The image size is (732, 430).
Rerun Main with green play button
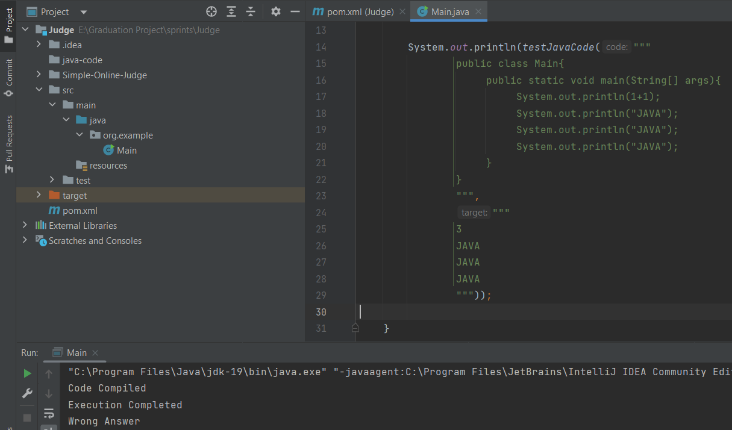coord(27,373)
